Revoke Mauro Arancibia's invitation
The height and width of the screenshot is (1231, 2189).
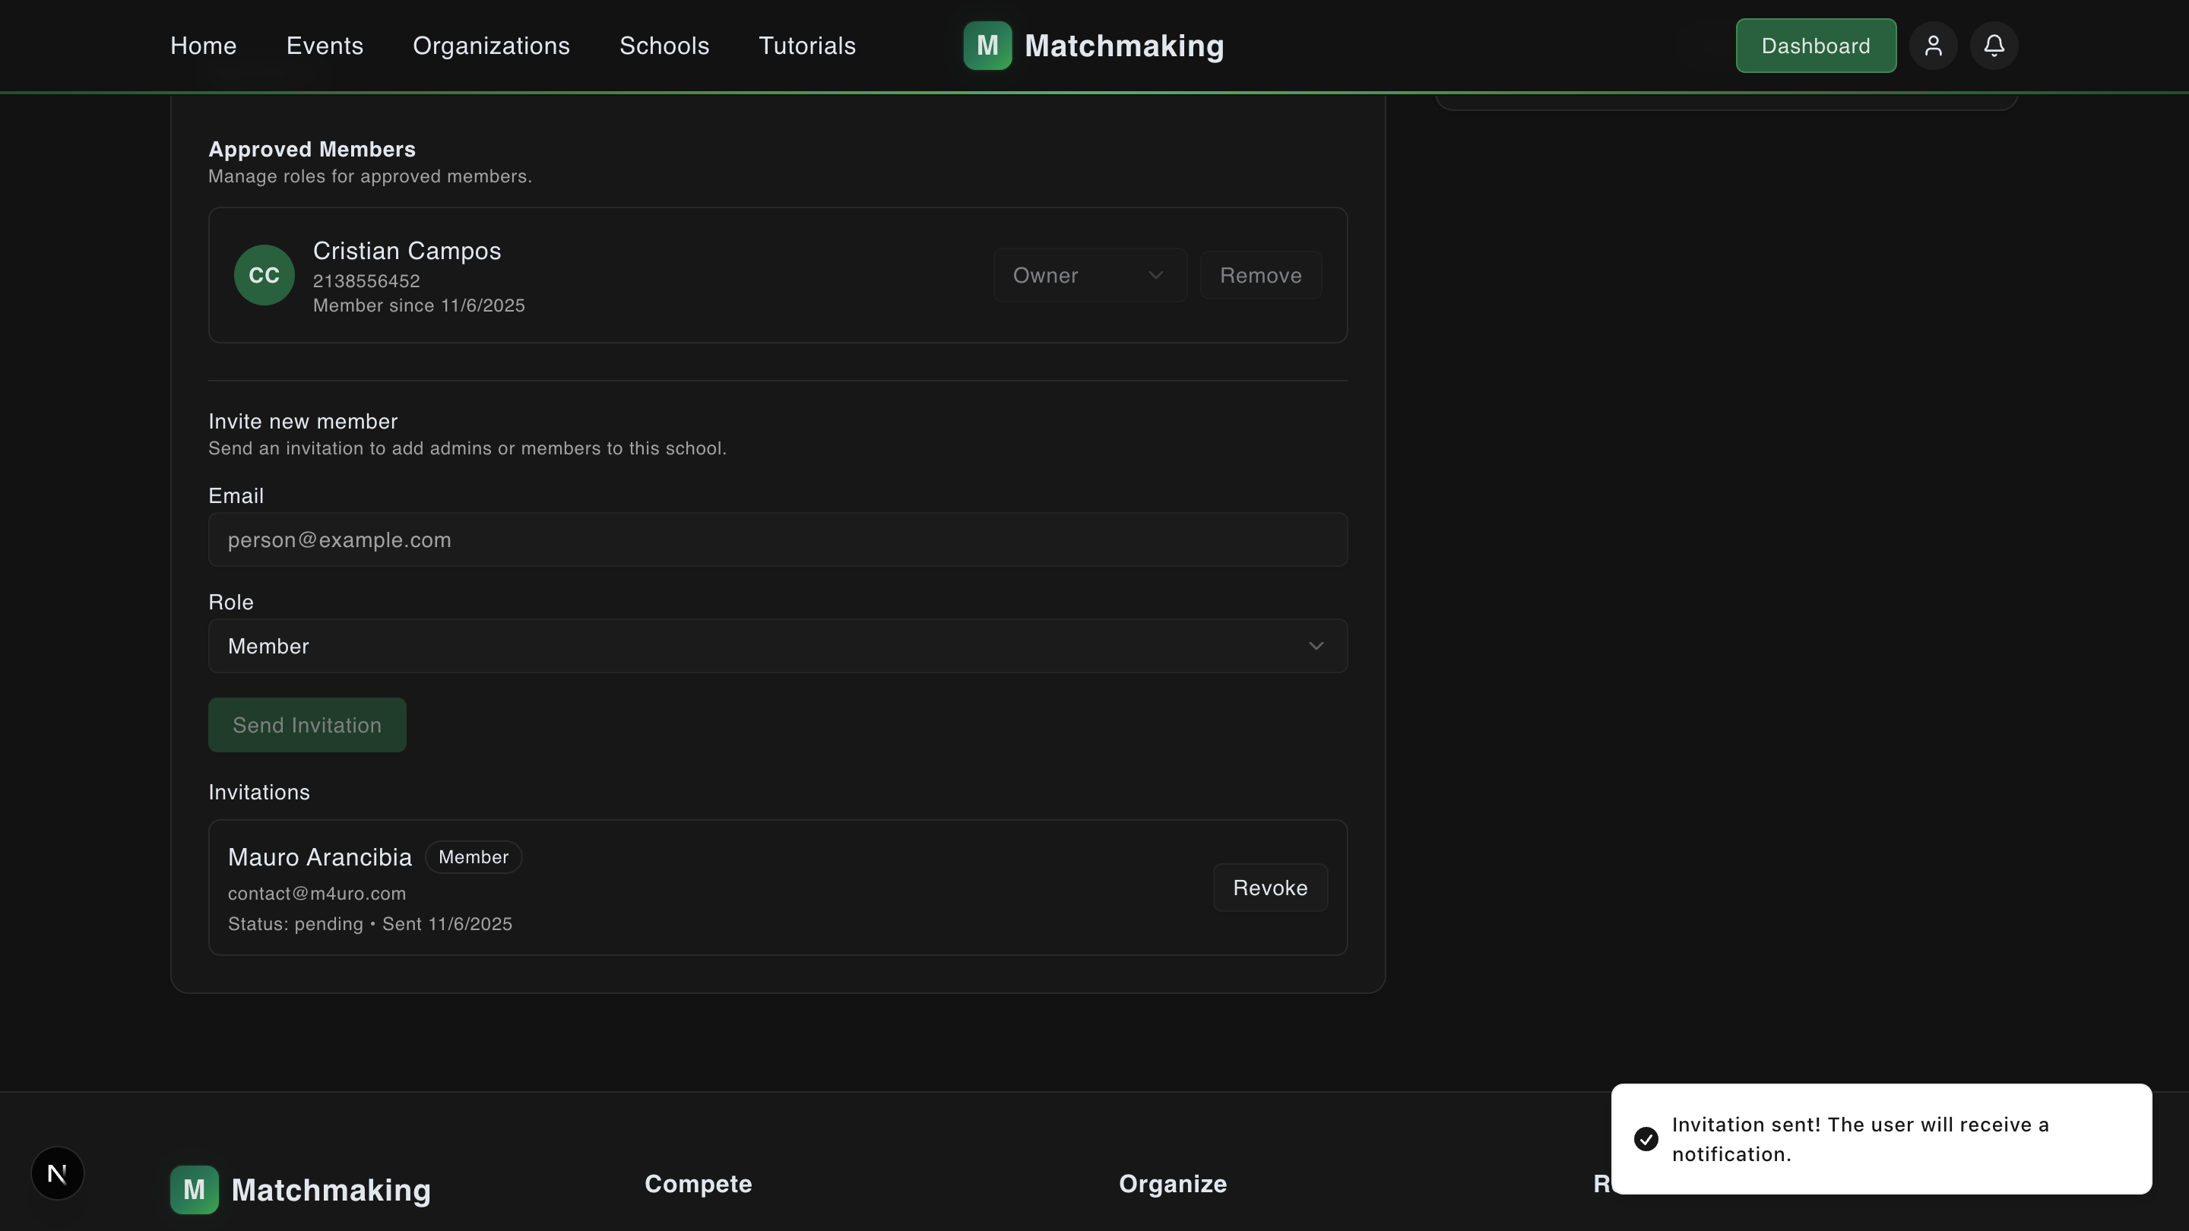click(x=1270, y=888)
